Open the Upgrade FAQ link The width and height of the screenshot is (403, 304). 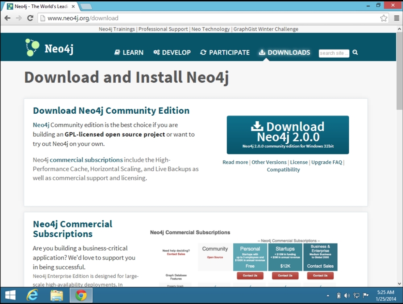click(x=327, y=162)
